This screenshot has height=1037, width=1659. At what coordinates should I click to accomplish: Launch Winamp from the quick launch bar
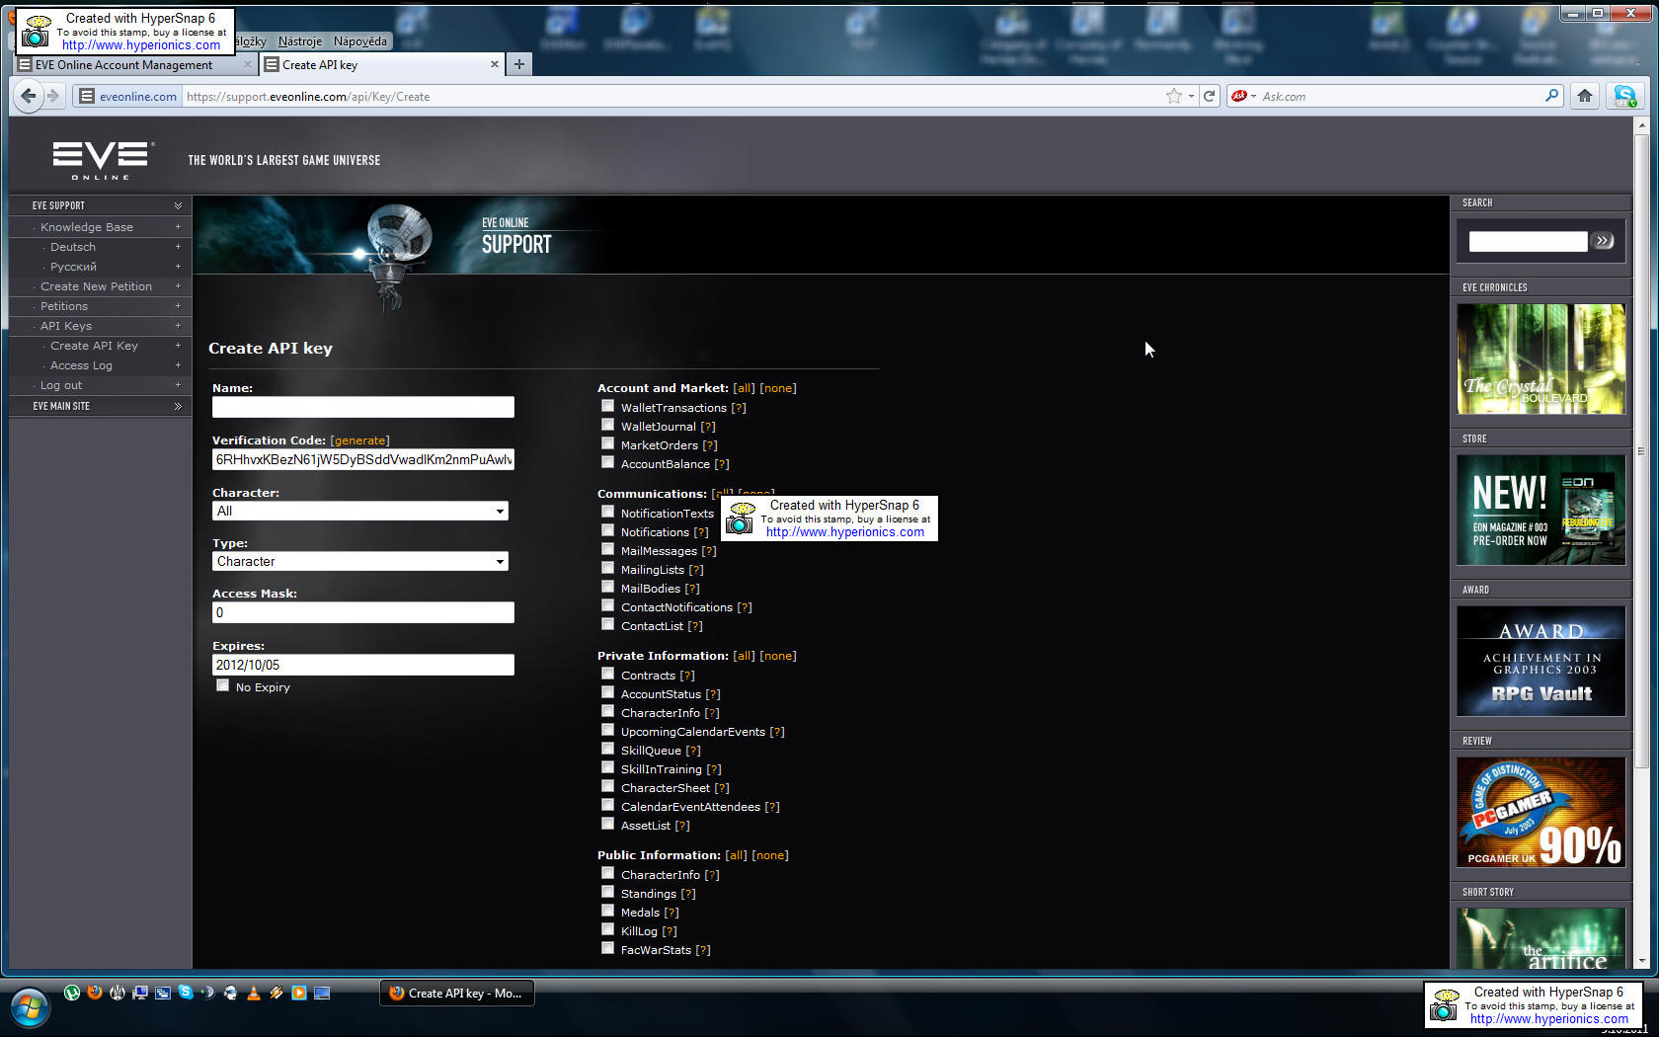pos(276,993)
